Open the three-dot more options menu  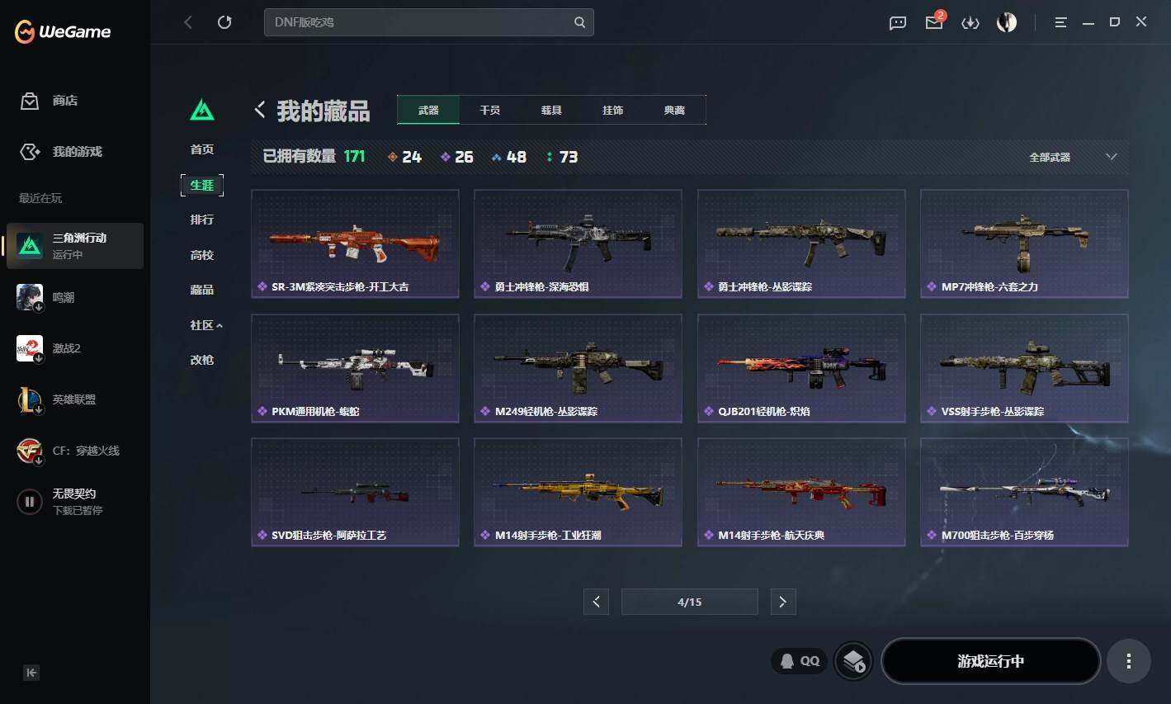click(1128, 661)
